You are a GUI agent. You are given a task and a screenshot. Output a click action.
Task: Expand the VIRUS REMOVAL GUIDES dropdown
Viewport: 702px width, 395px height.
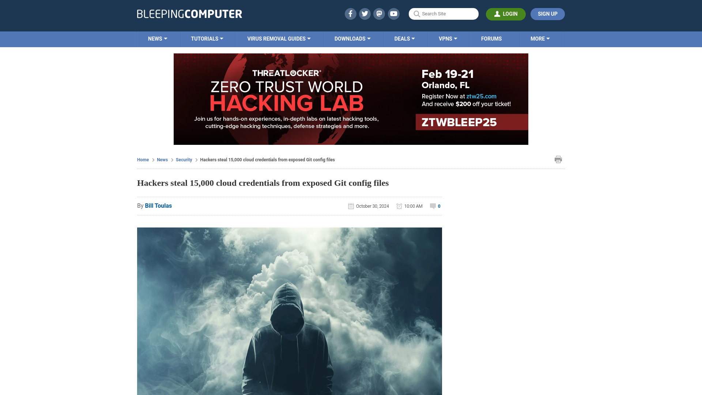tap(279, 38)
